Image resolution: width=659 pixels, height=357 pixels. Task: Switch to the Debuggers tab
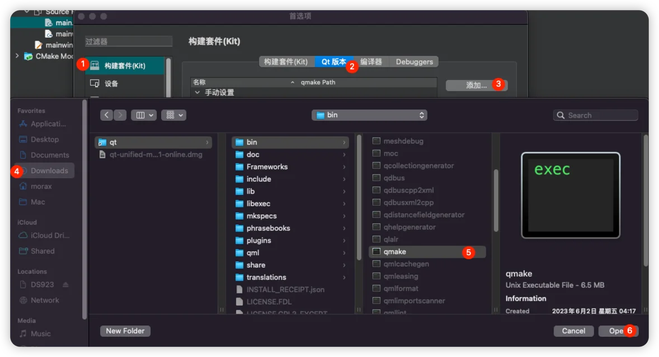point(414,61)
